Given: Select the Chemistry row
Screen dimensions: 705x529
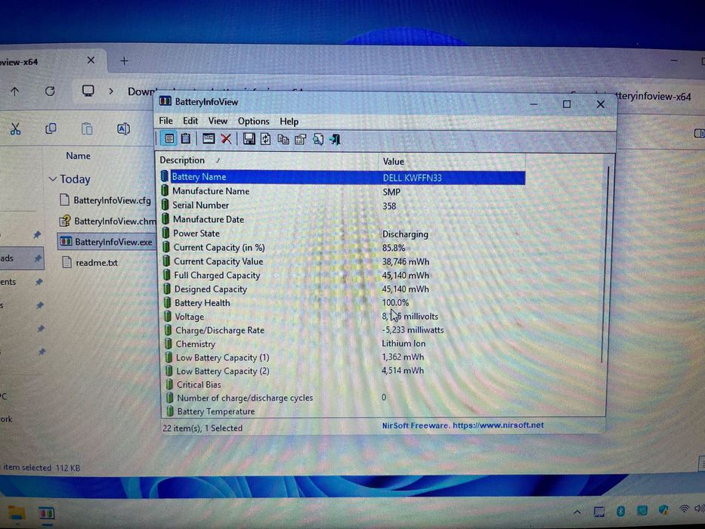Looking at the screenshot, I should click(x=342, y=344).
